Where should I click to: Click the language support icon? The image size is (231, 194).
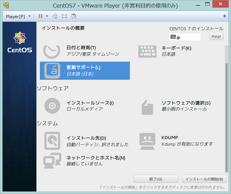(x=52, y=71)
